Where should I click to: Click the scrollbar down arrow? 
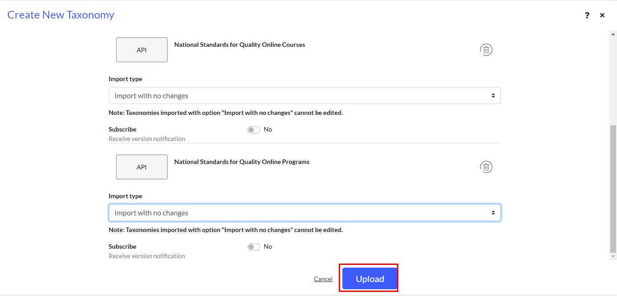click(613, 257)
